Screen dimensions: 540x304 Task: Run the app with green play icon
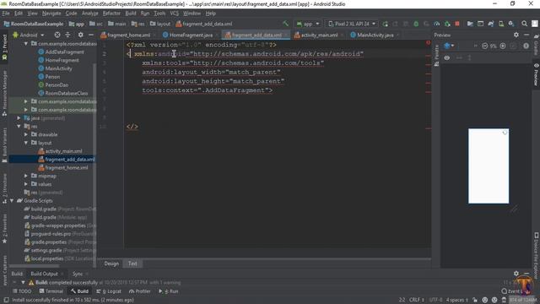click(x=386, y=24)
